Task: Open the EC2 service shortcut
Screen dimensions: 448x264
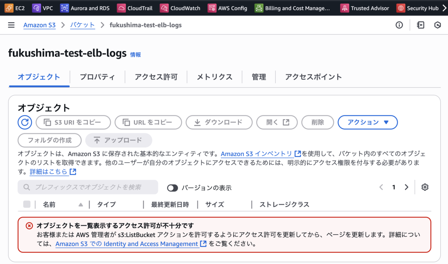Action: click(15, 8)
